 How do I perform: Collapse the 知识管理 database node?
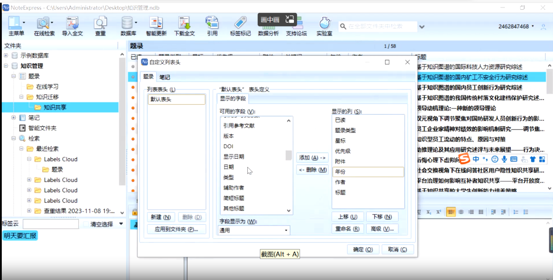6,66
